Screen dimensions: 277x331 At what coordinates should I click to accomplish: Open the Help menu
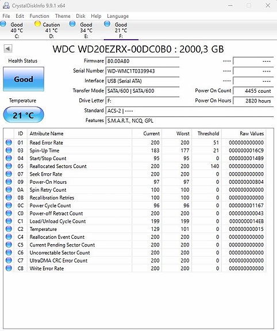[96, 16]
